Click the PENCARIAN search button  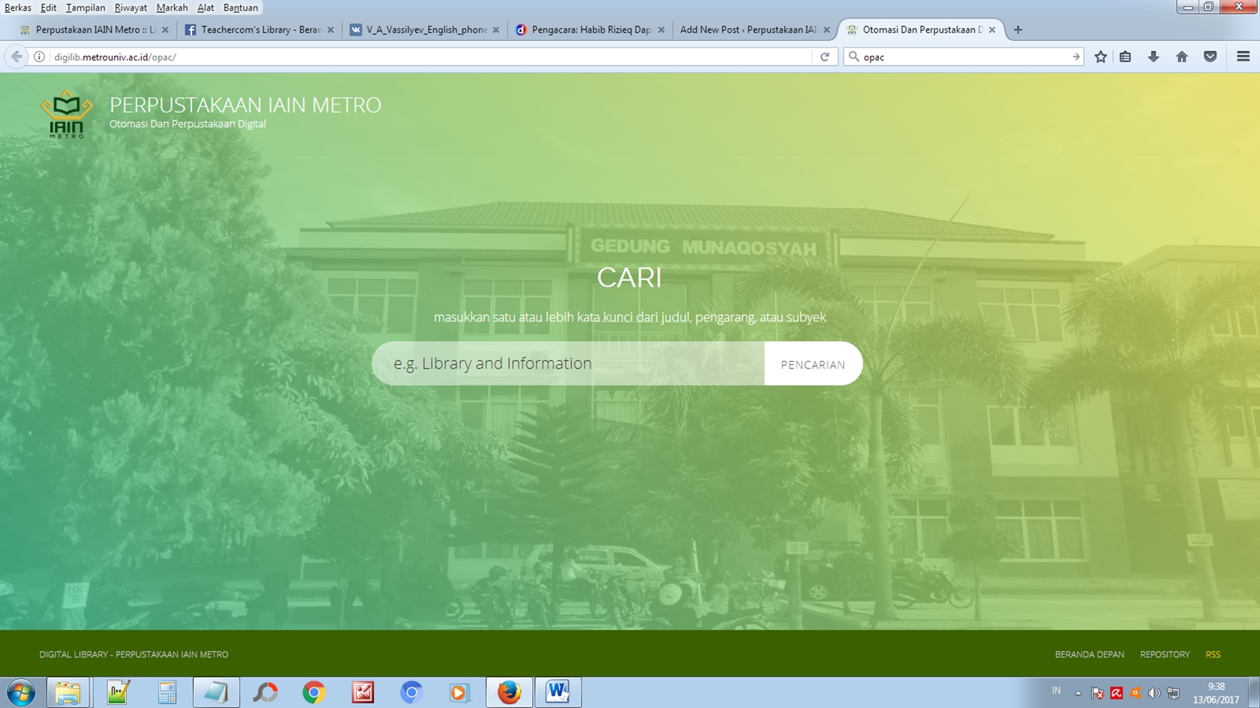point(813,364)
